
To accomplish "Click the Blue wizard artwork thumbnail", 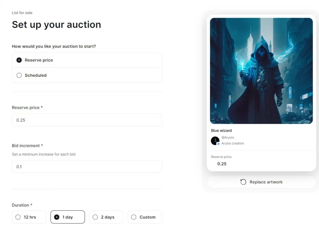I will [261, 71].
